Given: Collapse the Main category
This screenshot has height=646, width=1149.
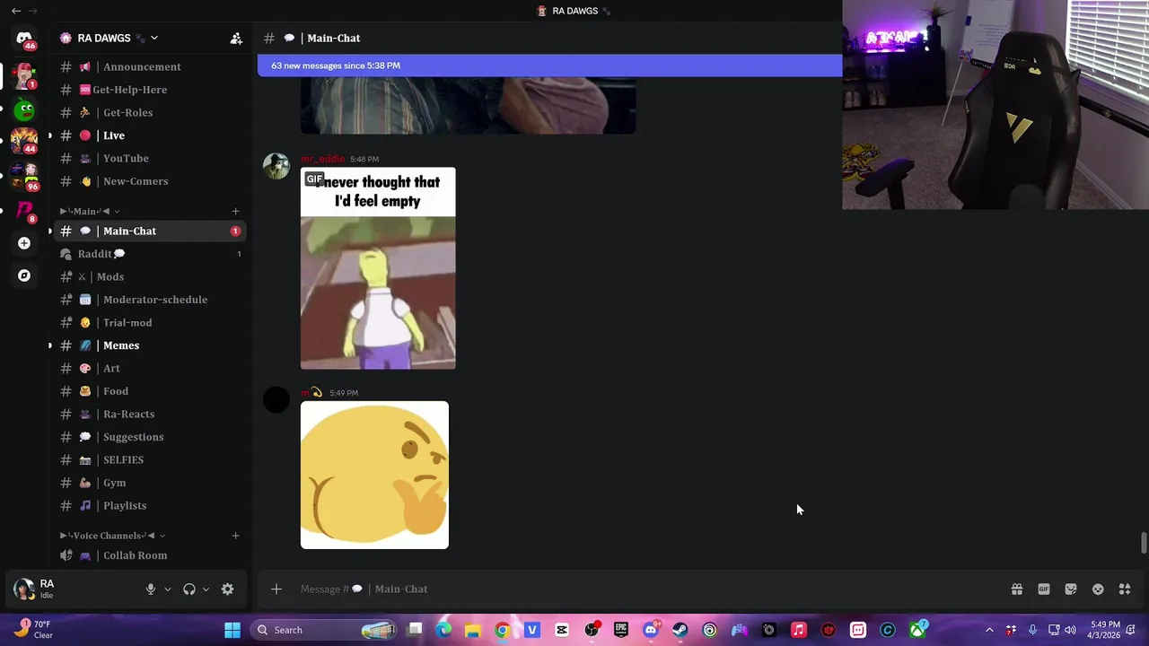Looking at the screenshot, I should 90,211.
